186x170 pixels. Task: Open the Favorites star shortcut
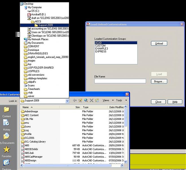pyautogui.click(x=6, y=151)
